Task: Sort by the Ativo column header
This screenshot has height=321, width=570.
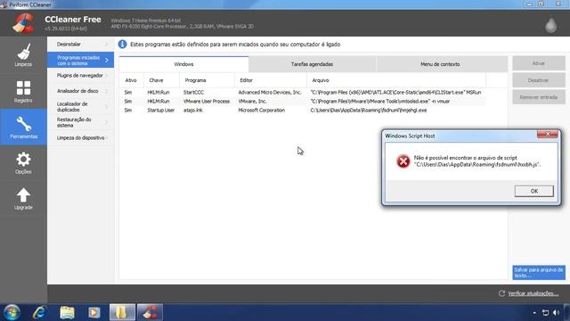Action: (x=131, y=80)
